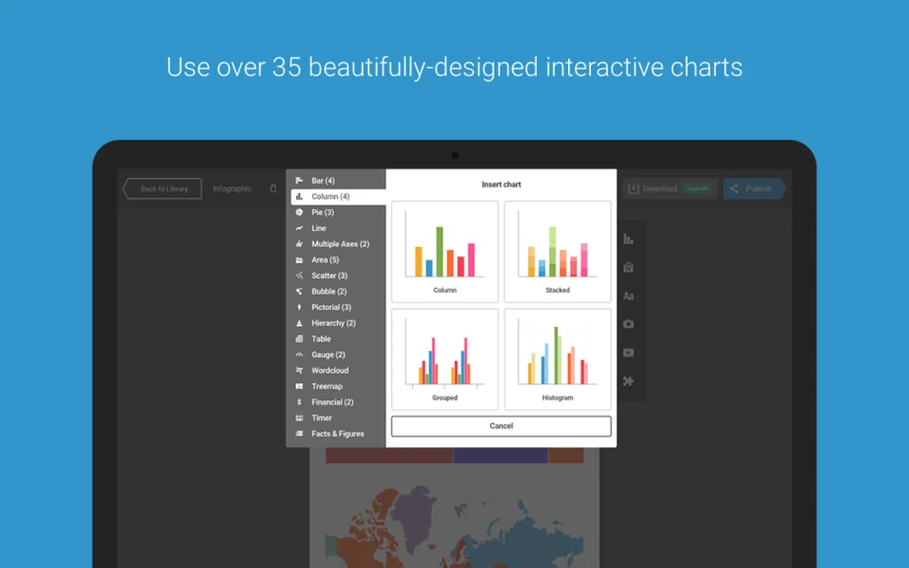Open the puzzle piece integrations icon
The image size is (909, 568).
(628, 381)
